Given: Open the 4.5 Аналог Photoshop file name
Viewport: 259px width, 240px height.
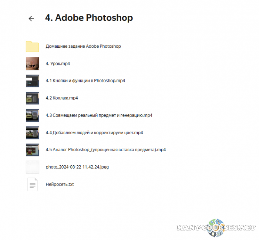Looking at the screenshot, I should 105,150.
